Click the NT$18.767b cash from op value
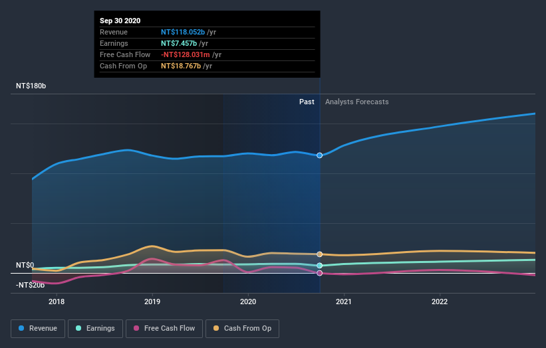Screen dimensions: 546x348 181,66
